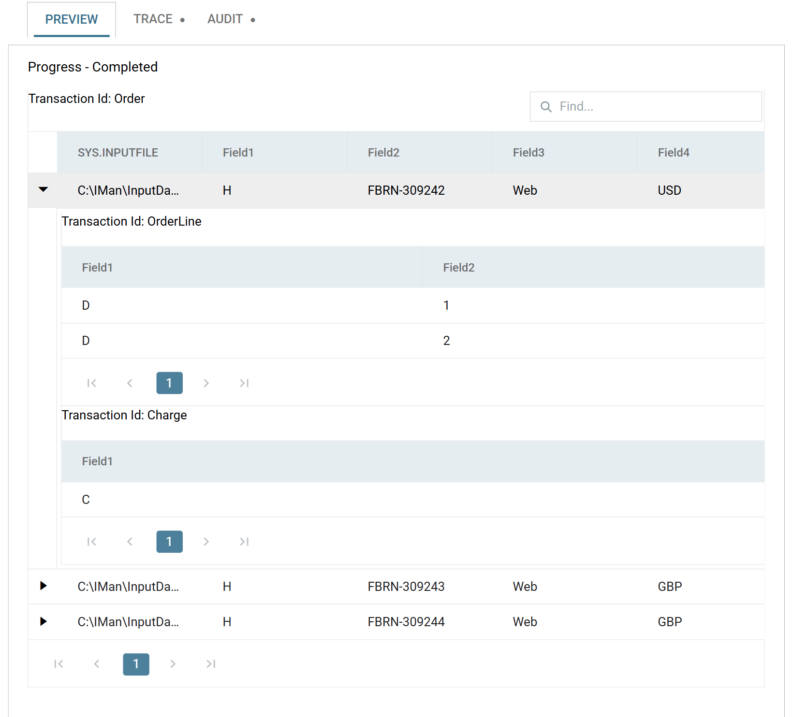Select the FBRN-309243 cell
Viewport: 792px width, 717px height.
tap(420, 587)
